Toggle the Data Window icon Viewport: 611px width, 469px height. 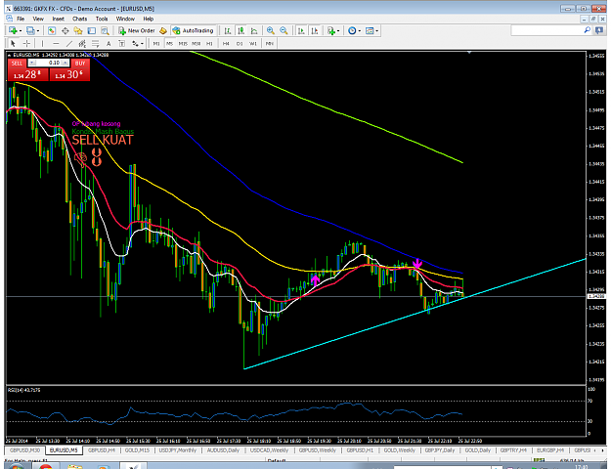(65, 30)
